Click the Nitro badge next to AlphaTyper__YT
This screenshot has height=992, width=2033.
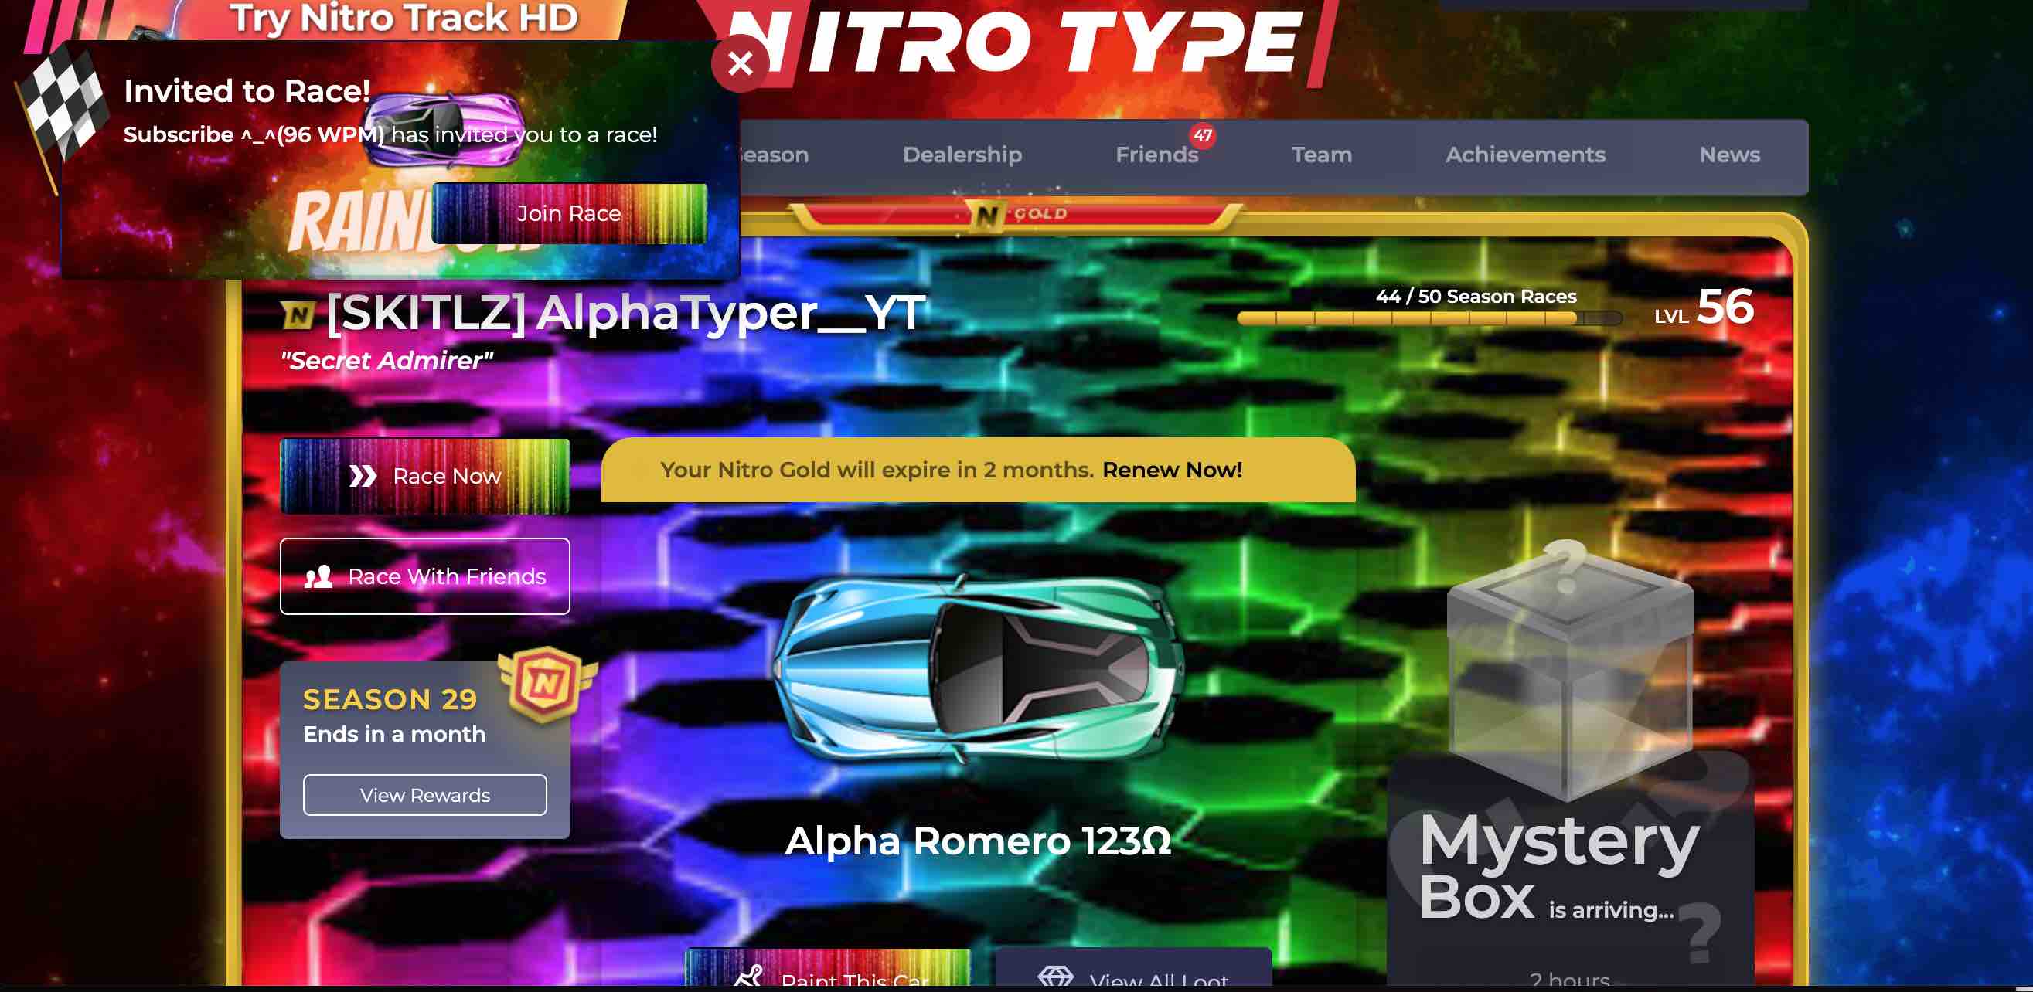pos(297,314)
